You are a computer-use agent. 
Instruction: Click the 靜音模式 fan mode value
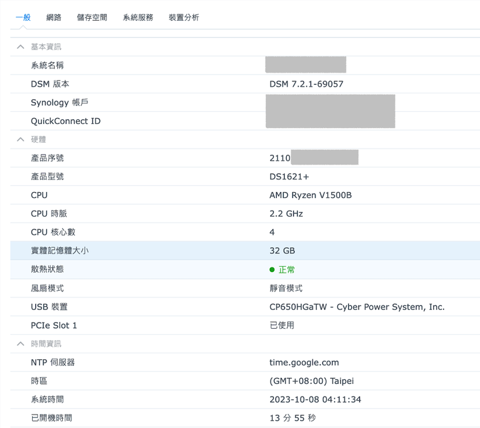pos(286,289)
